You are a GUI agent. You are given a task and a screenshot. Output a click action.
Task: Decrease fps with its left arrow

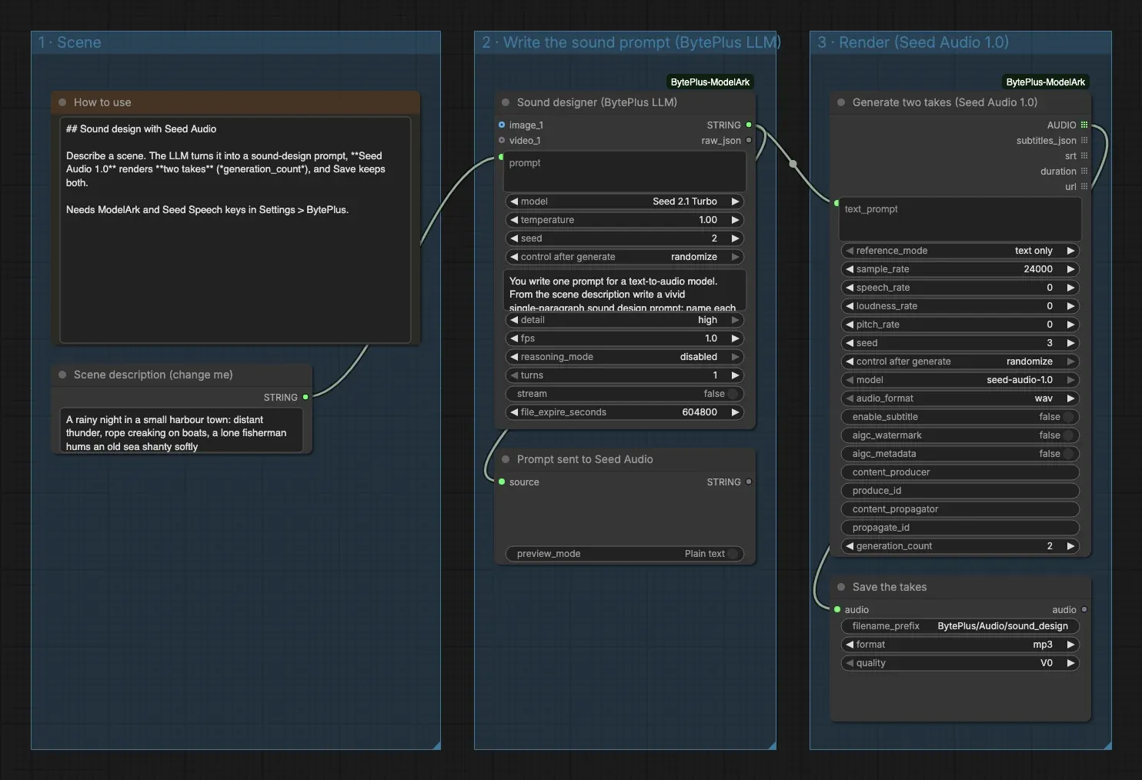[x=514, y=338]
